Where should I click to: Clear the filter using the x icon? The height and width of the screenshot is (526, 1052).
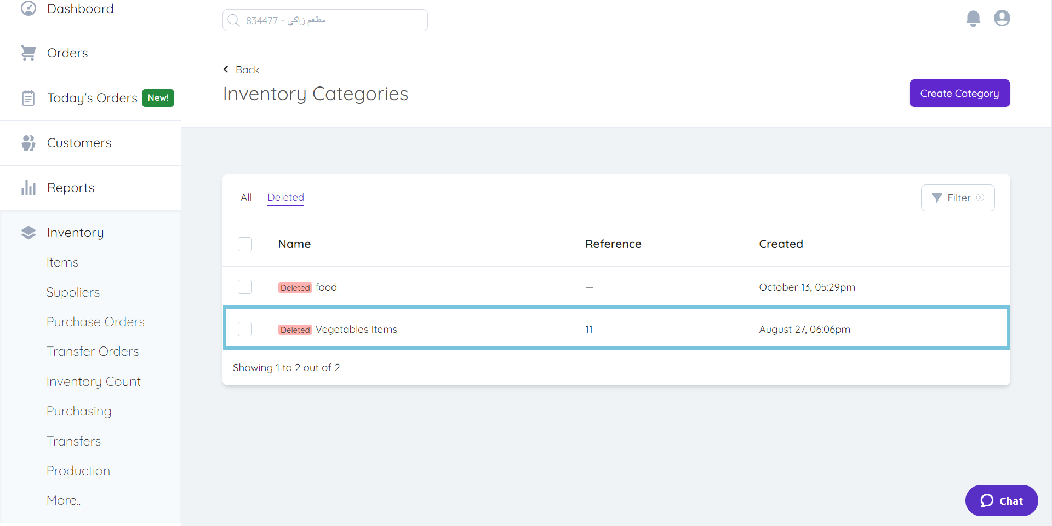(980, 198)
